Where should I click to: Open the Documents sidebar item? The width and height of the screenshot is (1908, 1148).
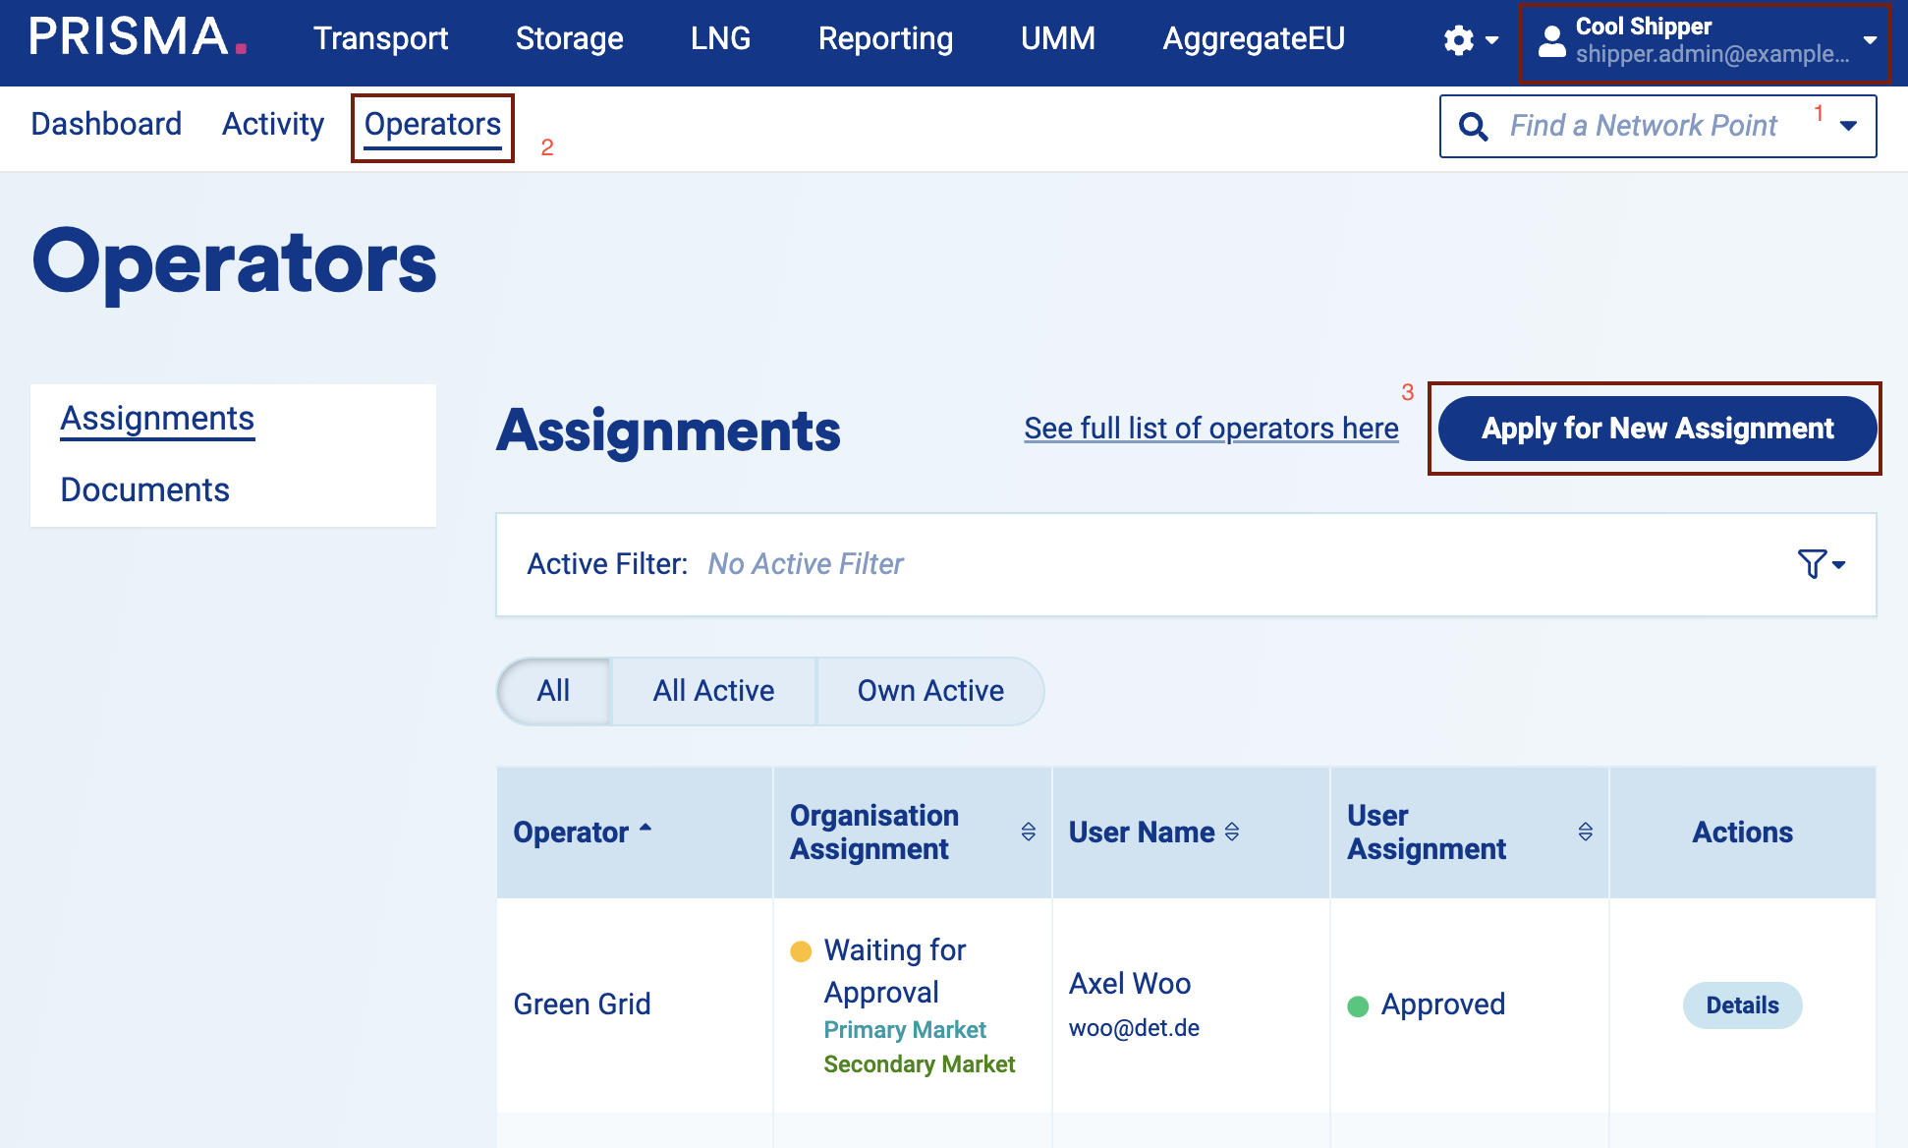click(144, 489)
